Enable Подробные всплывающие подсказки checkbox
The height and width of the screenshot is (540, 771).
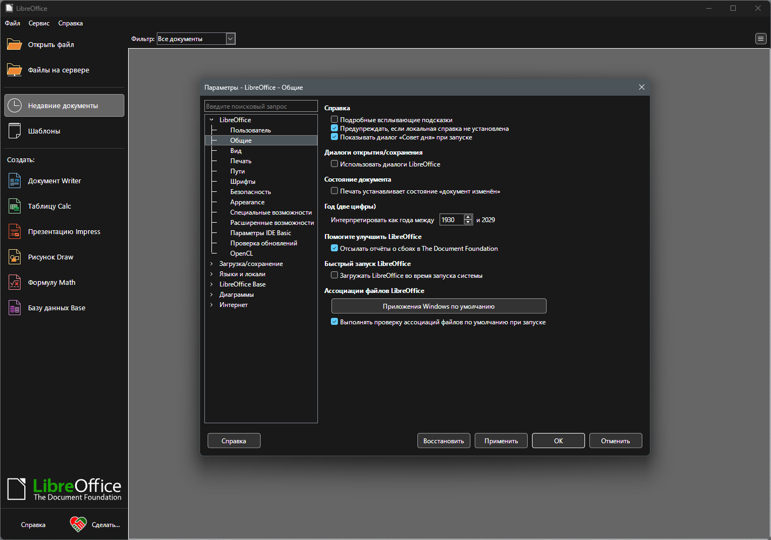tap(335, 119)
